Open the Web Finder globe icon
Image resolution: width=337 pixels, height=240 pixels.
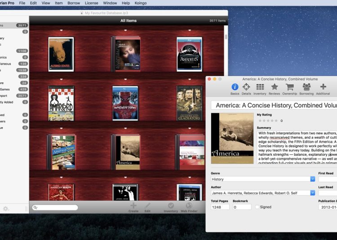click(189, 206)
